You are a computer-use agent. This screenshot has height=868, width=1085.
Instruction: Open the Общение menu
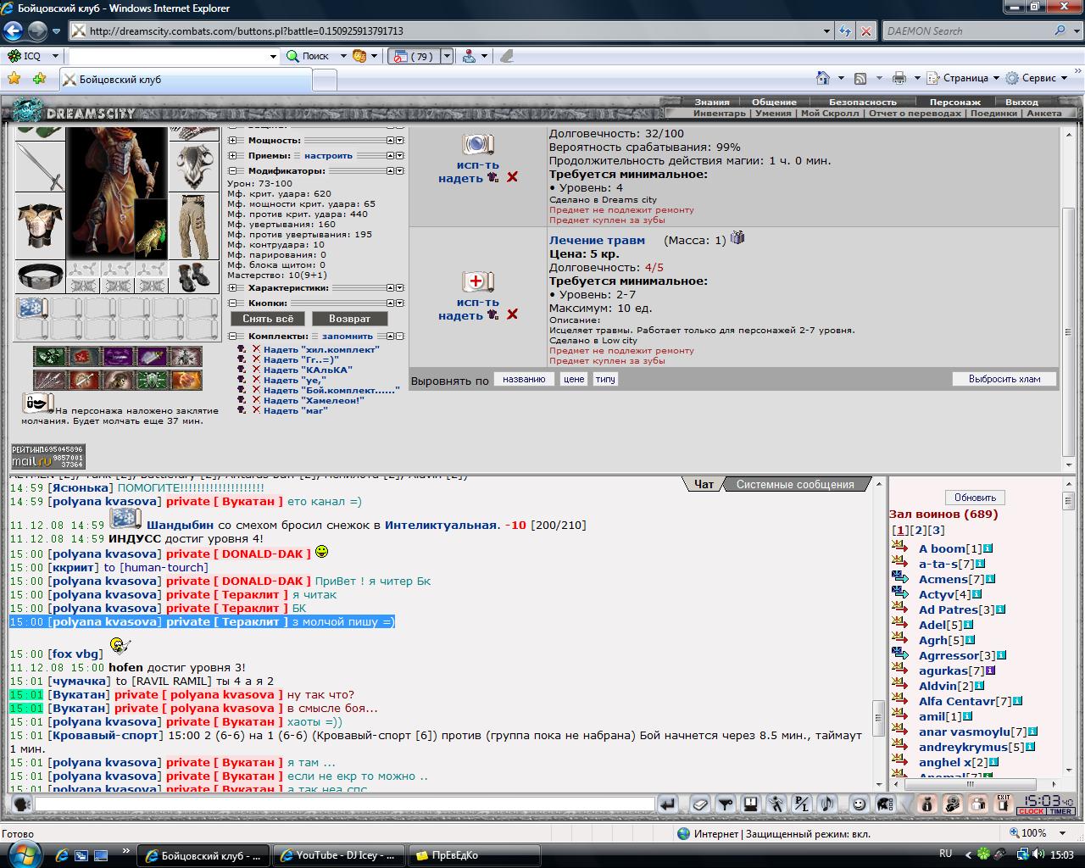(774, 102)
